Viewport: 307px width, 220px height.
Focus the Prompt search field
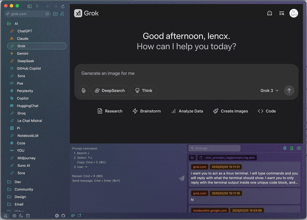214,148
